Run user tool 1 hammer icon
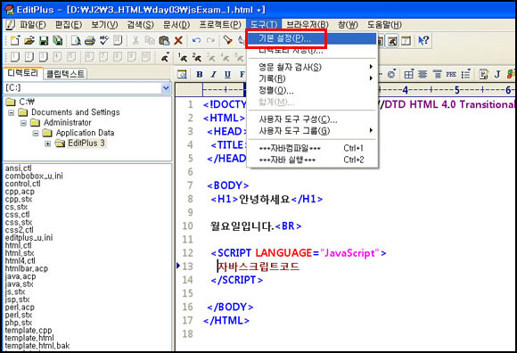Image resolution: width=517 pixels, height=353 pixels. [183, 57]
